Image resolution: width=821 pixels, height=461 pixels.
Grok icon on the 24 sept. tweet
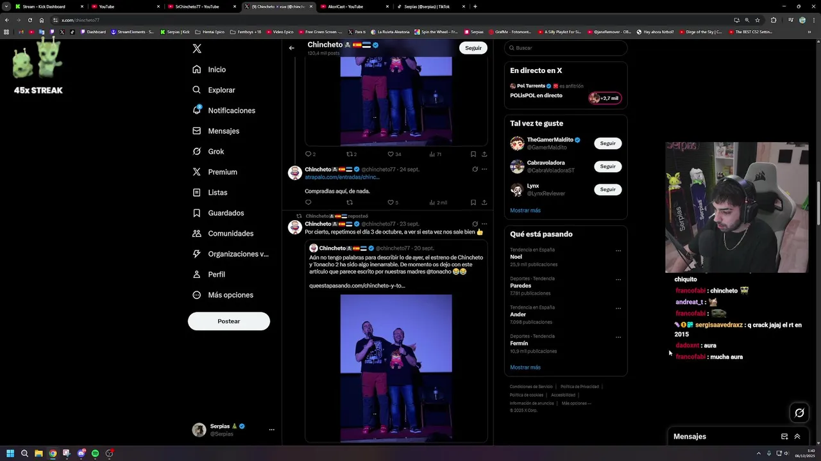(x=475, y=169)
